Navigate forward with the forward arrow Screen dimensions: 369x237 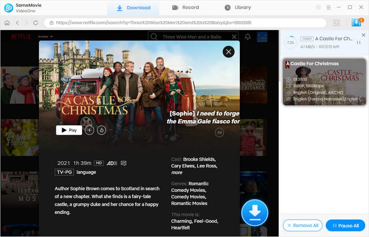[x=26, y=23]
